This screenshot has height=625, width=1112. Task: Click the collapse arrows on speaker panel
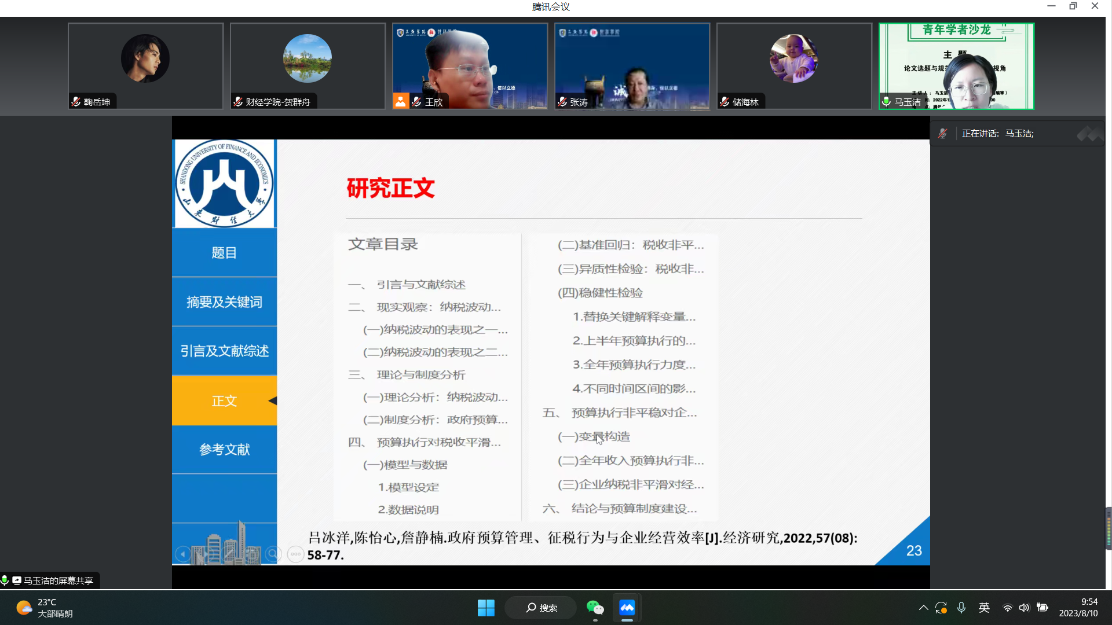coord(1090,134)
